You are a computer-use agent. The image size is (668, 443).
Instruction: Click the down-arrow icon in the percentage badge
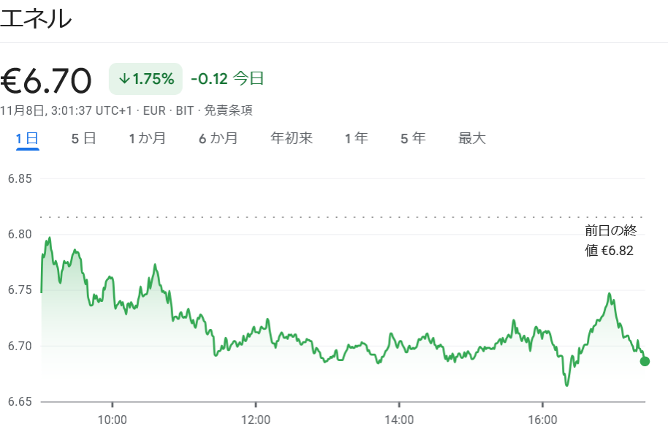click(x=123, y=77)
